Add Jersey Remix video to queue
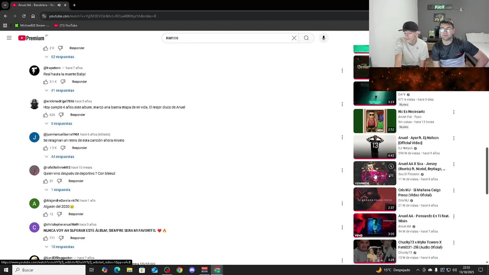 tap(391, 176)
